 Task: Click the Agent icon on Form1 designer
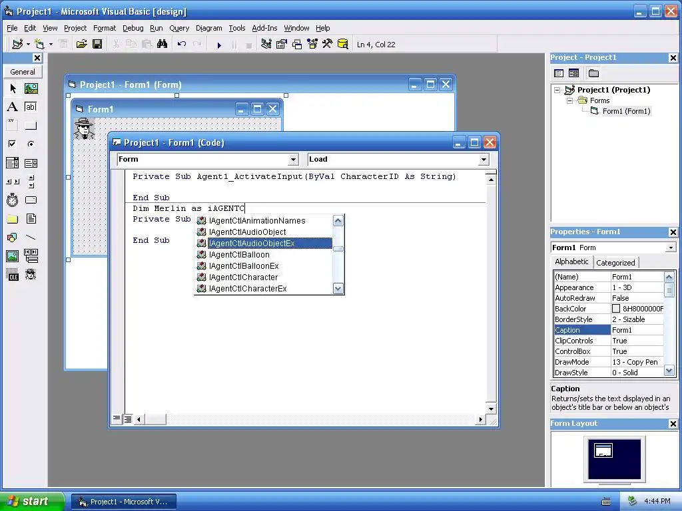(84, 128)
